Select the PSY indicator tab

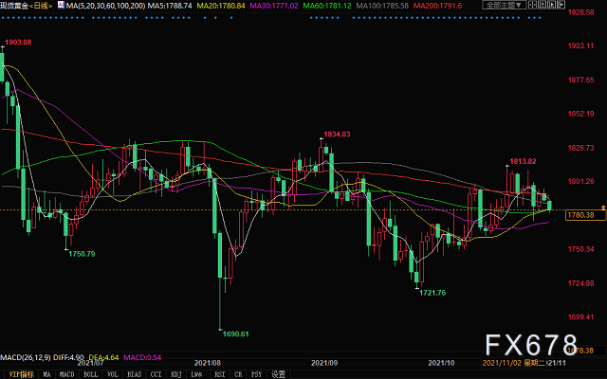pyautogui.click(x=256, y=374)
